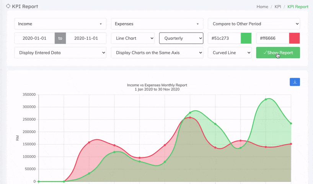Screen dimensions: 313x184
Task: Click the KPI Report crosshair icon
Action: point(8,6)
